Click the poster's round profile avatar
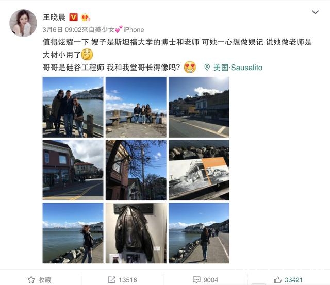330x285 pixels. click(x=23, y=23)
